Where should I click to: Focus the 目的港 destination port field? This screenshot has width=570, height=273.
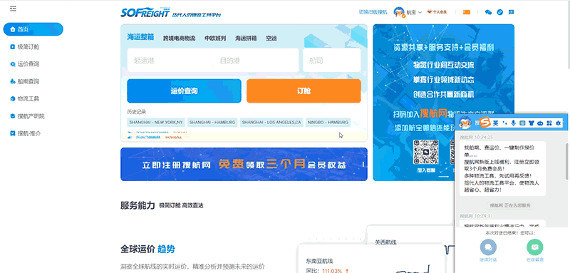pos(256,61)
